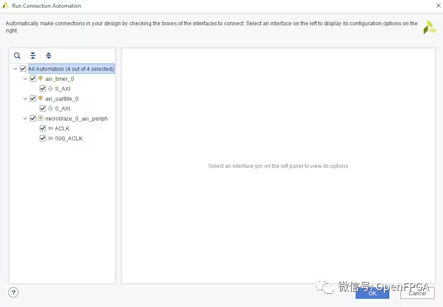Click the ACLK clock pin icon

tap(50, 128)
